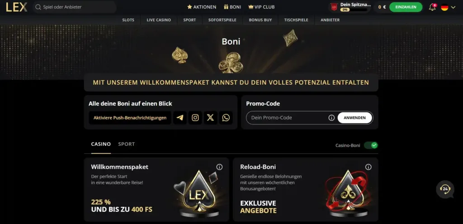Open the Instagram icon link
This screenshot has height=224, width=463.
point(195,118)
